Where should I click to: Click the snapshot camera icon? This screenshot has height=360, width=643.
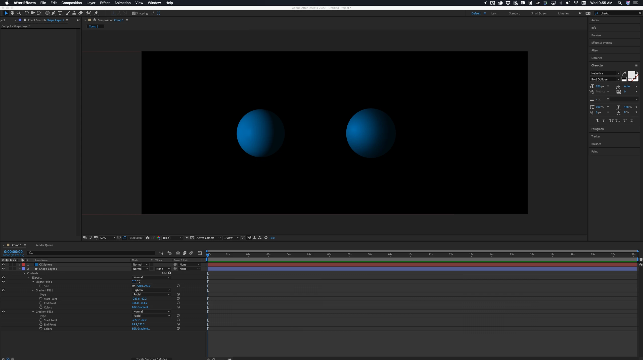pos(148,238)
